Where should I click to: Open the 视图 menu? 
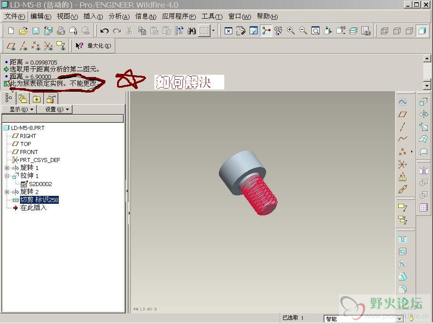pyautogui.click(x=67, y=16)
